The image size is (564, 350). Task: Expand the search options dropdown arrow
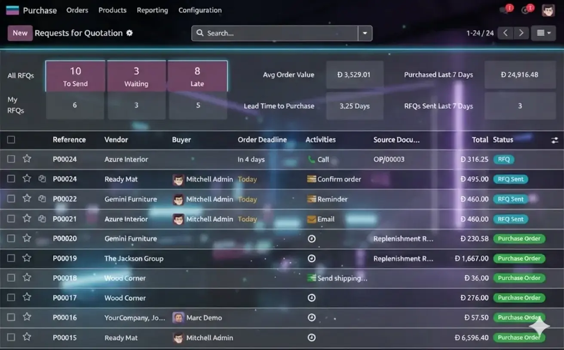pyautogui.click(x=365, y=33)
